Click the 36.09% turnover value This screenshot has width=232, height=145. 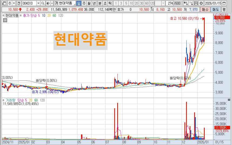click(89, 10)
